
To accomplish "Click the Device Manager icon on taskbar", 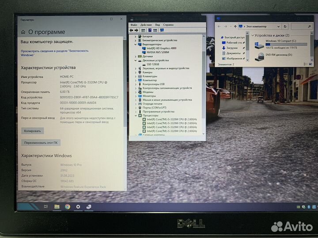I will pos(89,207).
